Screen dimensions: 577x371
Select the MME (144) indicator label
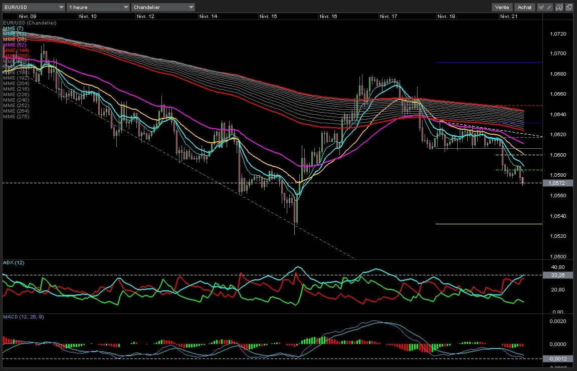pyautogui.click(x=16, y=51)
